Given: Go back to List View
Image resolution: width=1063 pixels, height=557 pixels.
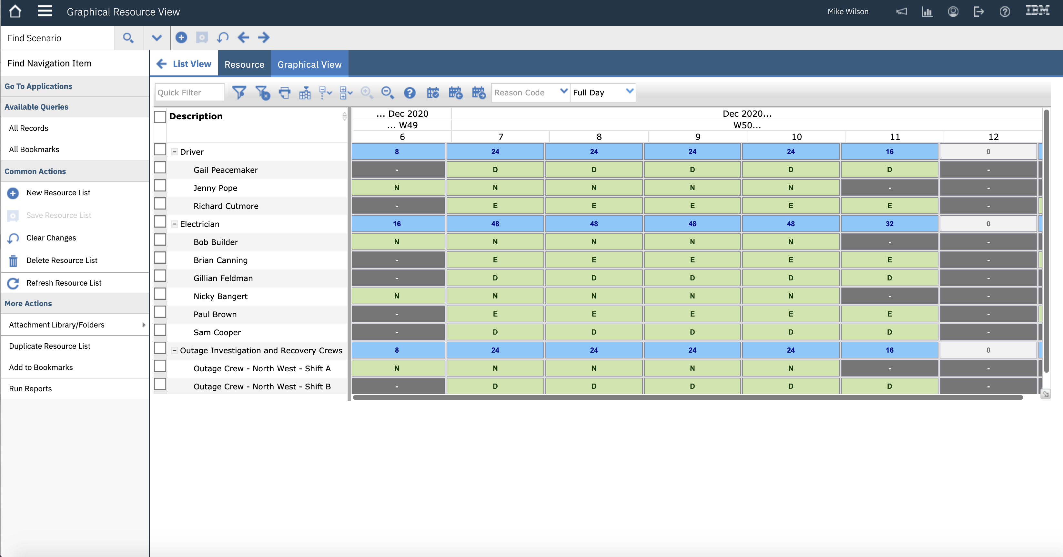Looking at the screenshot, I should click(x=184, y=64).
